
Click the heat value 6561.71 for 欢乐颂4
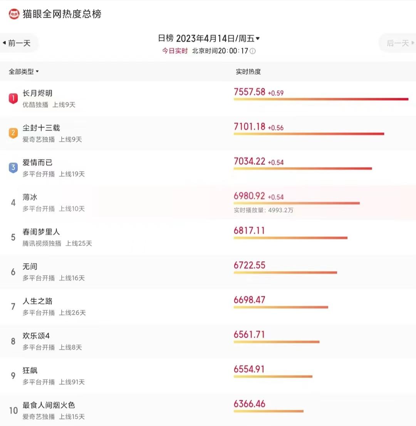coord(249,334)
